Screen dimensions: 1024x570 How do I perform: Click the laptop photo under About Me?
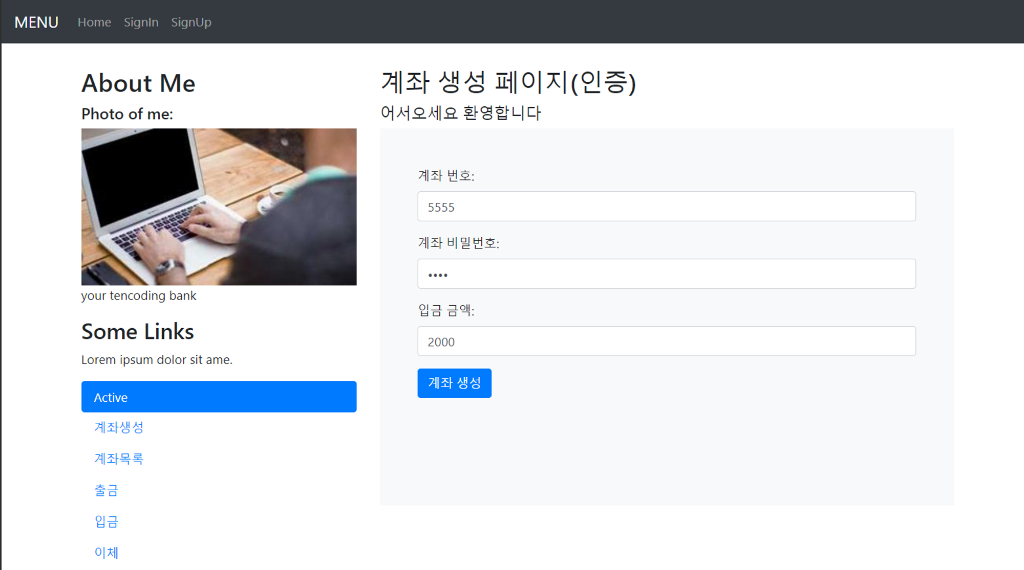219,207
